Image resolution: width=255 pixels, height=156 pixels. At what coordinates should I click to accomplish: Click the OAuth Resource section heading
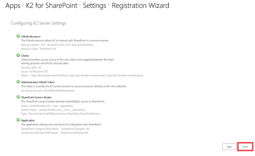tap(31, 37)
